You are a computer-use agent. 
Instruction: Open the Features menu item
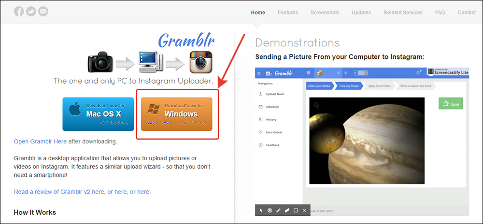point(288,13)
